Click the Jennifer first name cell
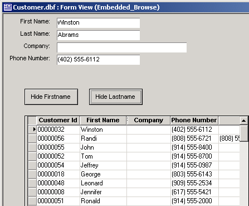The height and width of the screenshot is (206, 249). coord(103,192)
